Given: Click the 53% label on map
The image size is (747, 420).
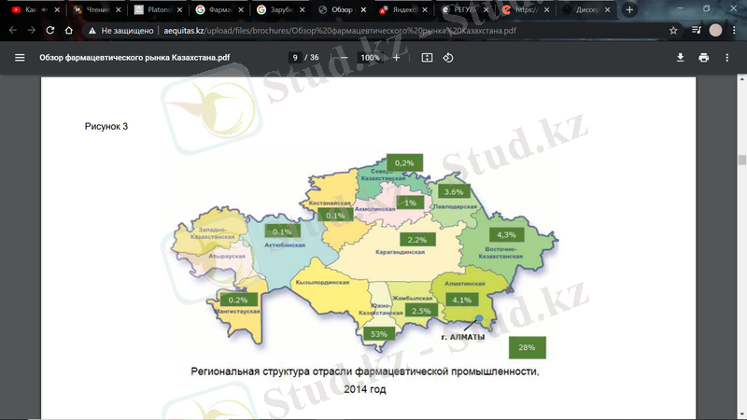Looking at the screenshot, I should click(379, 334).
